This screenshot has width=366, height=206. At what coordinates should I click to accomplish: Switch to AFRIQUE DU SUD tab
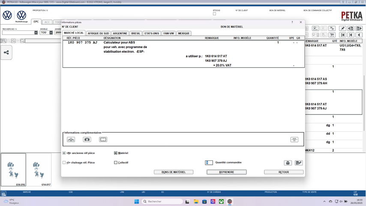(x=98, y=33)
